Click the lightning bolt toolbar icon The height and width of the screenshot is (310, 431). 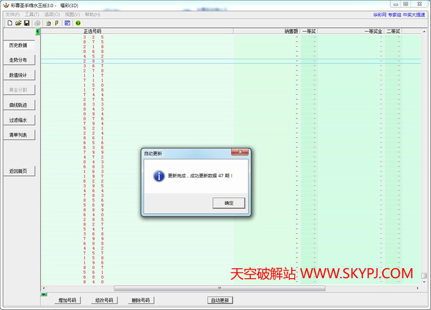pyautogui.click(x=57, y=23)
